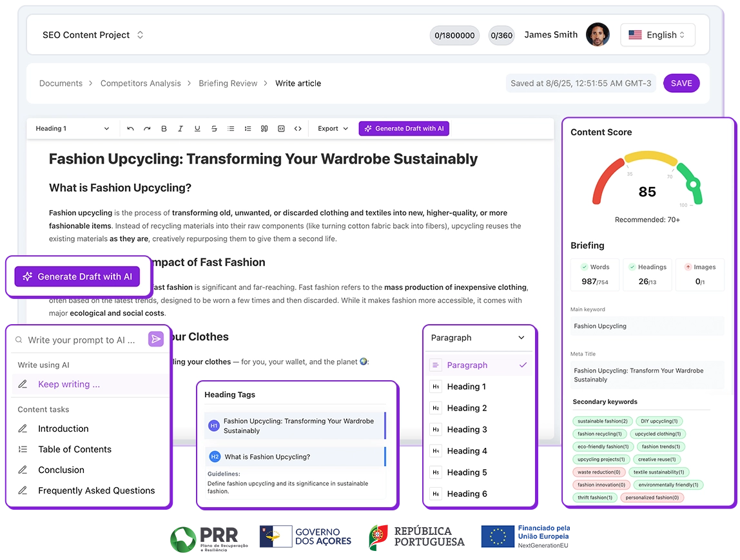Click the SAVE button
The image size is (740, 560).
tap(681, 83)
